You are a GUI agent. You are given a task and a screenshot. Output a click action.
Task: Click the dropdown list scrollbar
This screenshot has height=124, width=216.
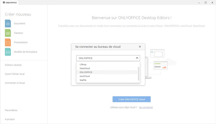tap(139, 73)
